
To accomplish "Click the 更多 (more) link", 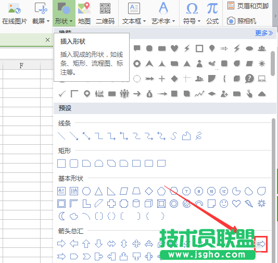I will (x=264, y=33).
